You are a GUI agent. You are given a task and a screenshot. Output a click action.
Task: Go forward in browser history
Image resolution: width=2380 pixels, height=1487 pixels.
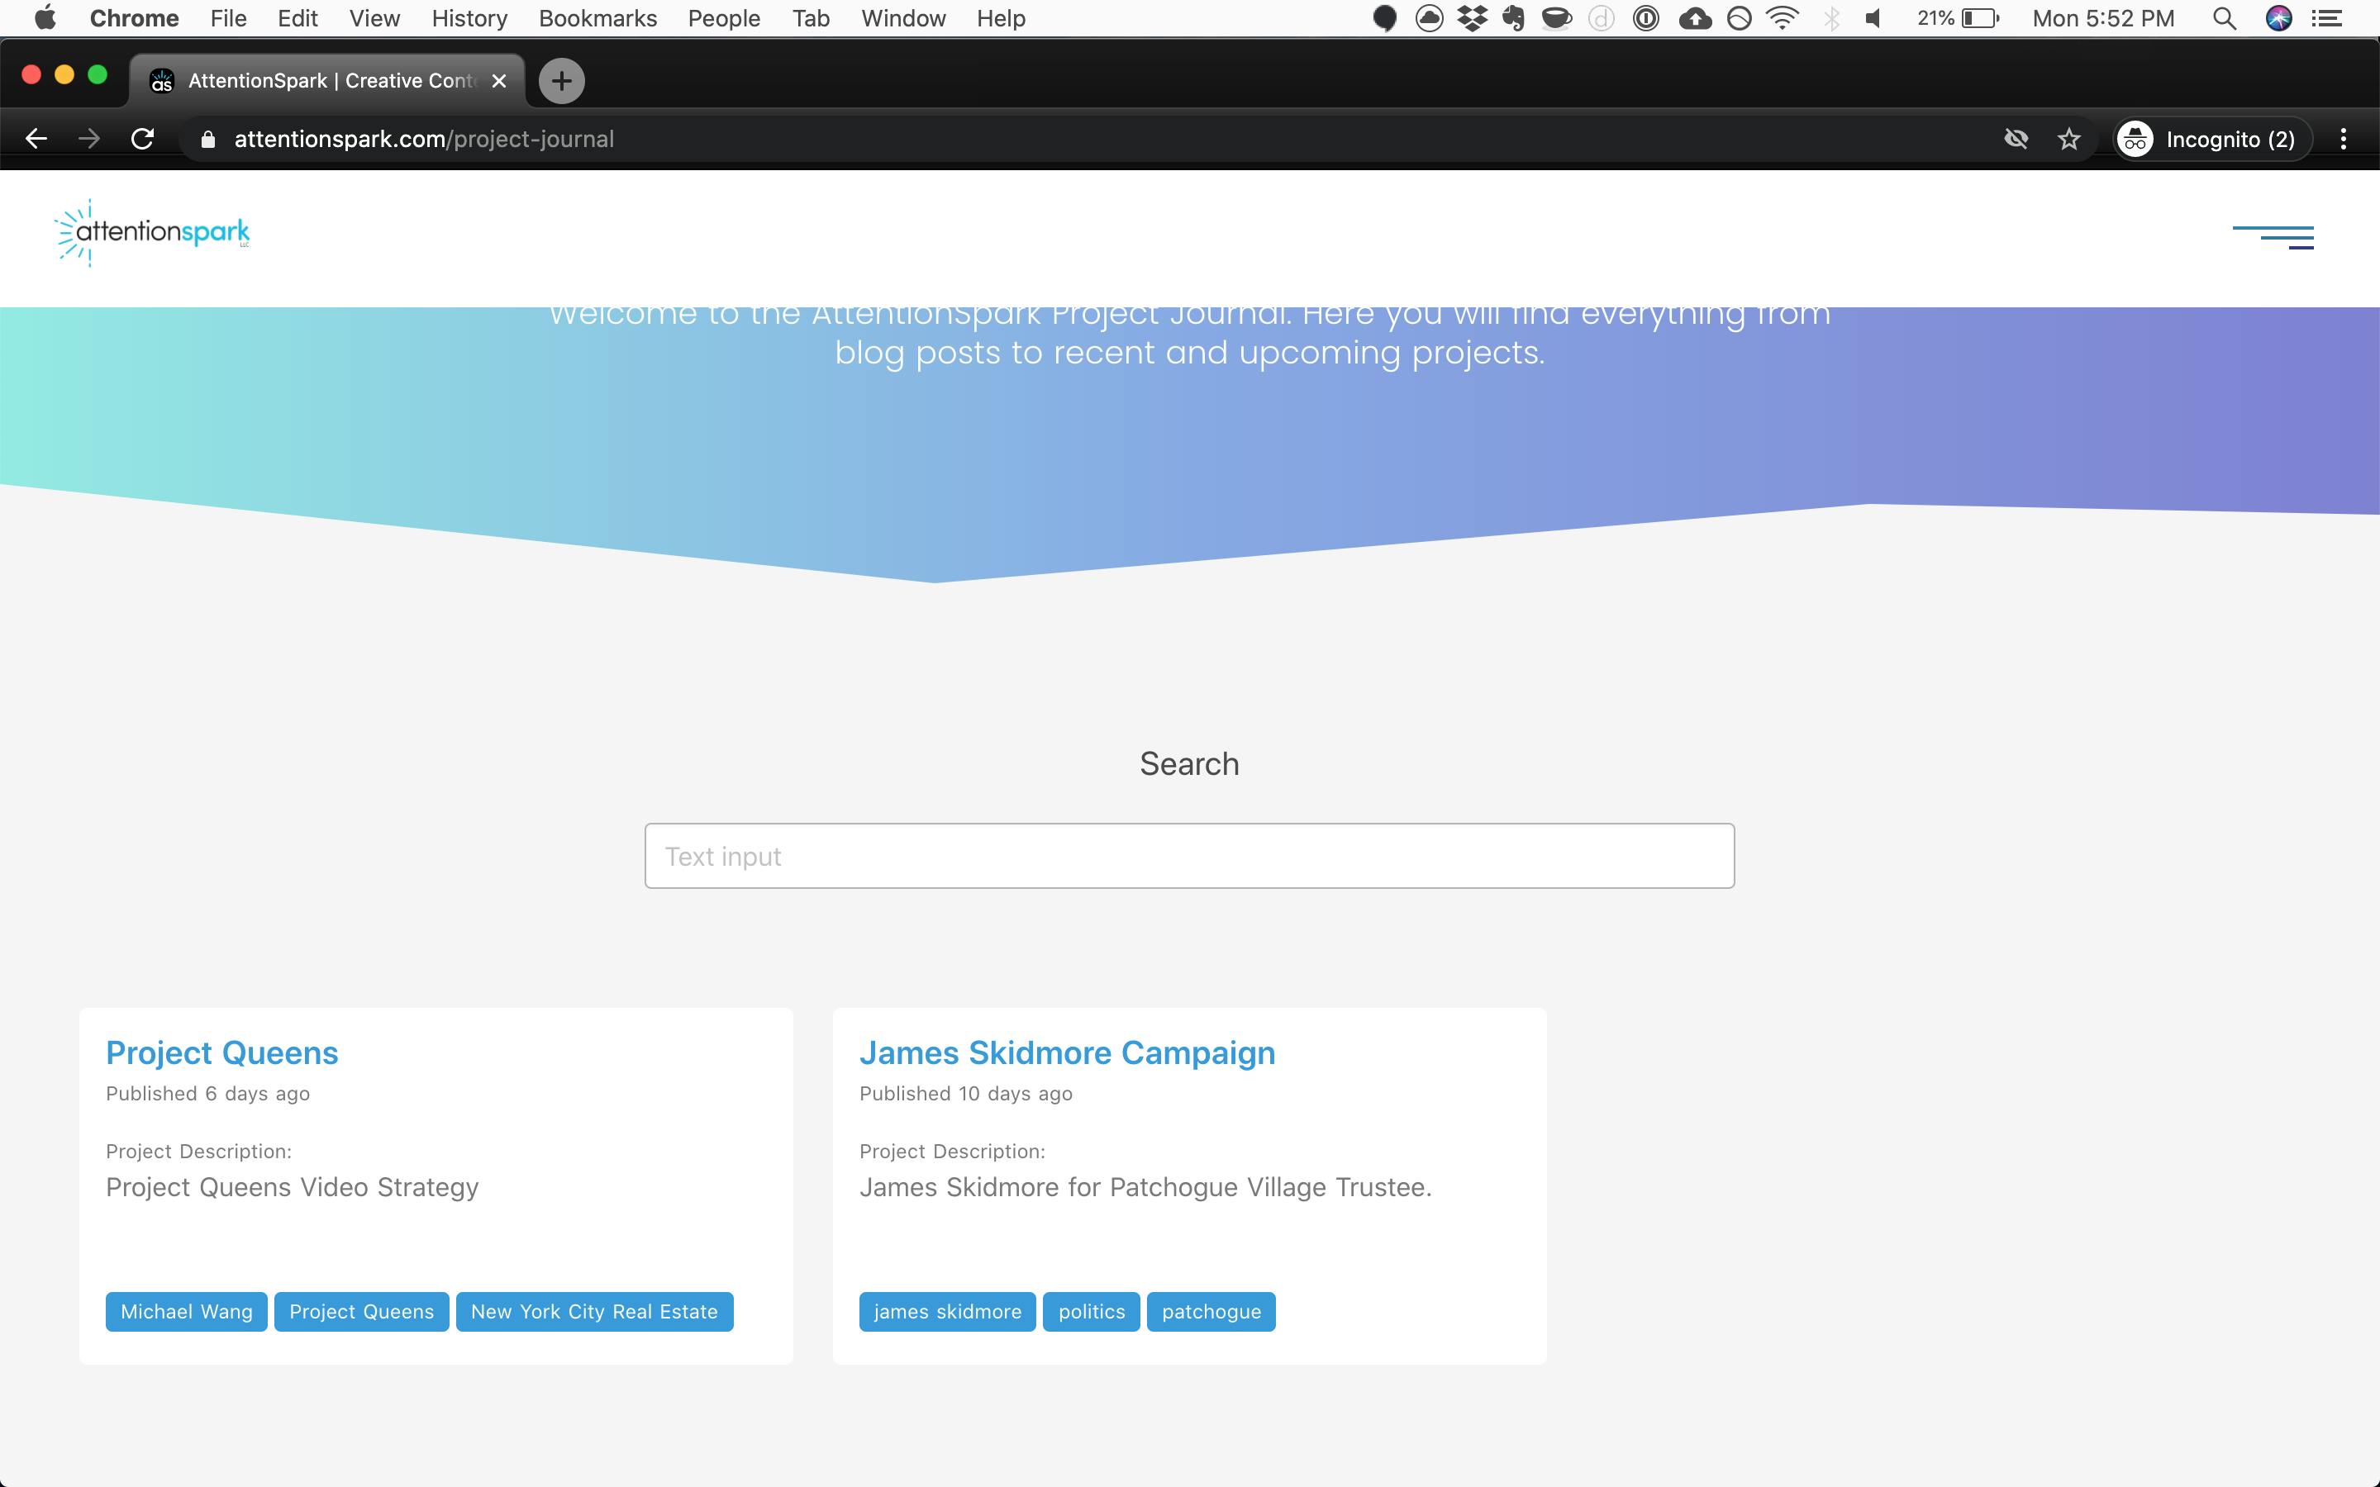point(89,139)
